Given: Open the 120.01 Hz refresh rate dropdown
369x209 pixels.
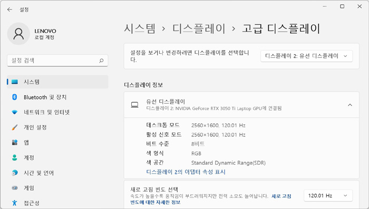Looking at the screenshot, I should pos(328,196).
